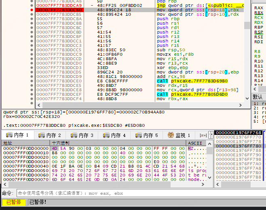Select the R8 register
Image resolution: width=266 pixels, height=210 pixels.
coord(257,51)
